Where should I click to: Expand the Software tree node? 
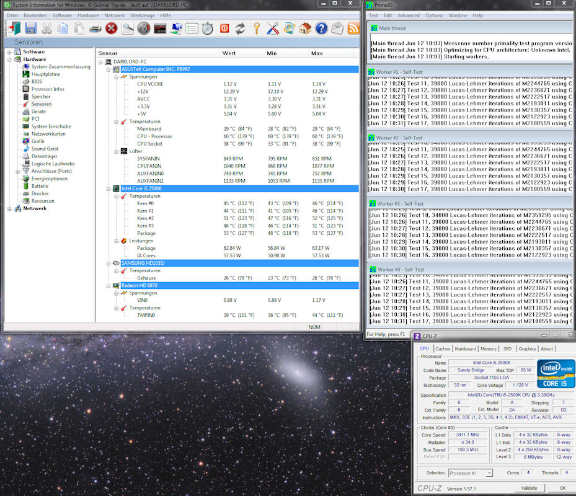tap(9, 52)
